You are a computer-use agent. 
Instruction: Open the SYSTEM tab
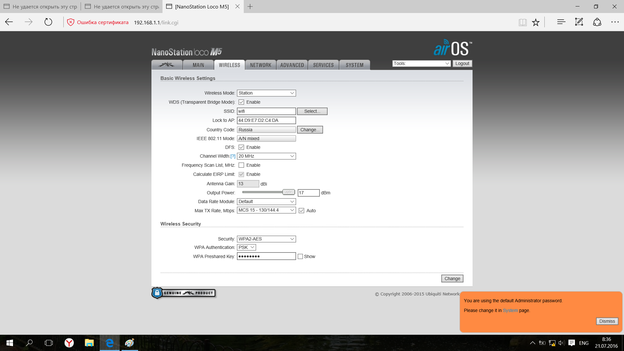tap(354, 65)
